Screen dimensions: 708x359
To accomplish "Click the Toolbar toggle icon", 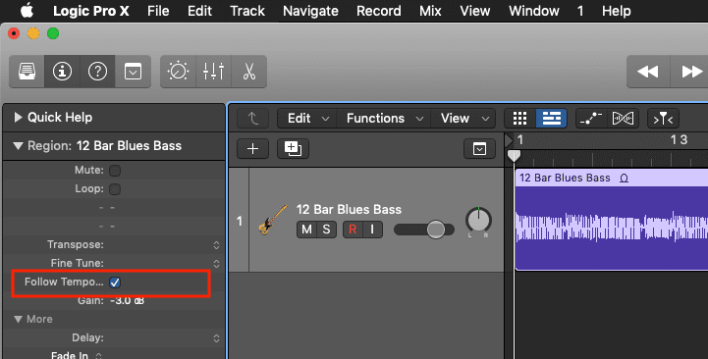I will click(133, 72).
